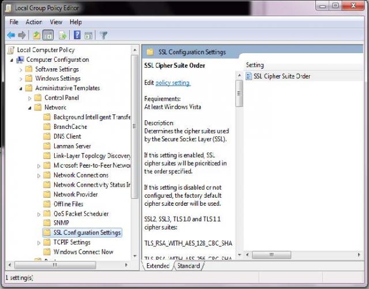Open the Action menu
This screenshot has width=369, height=289.
34,22
